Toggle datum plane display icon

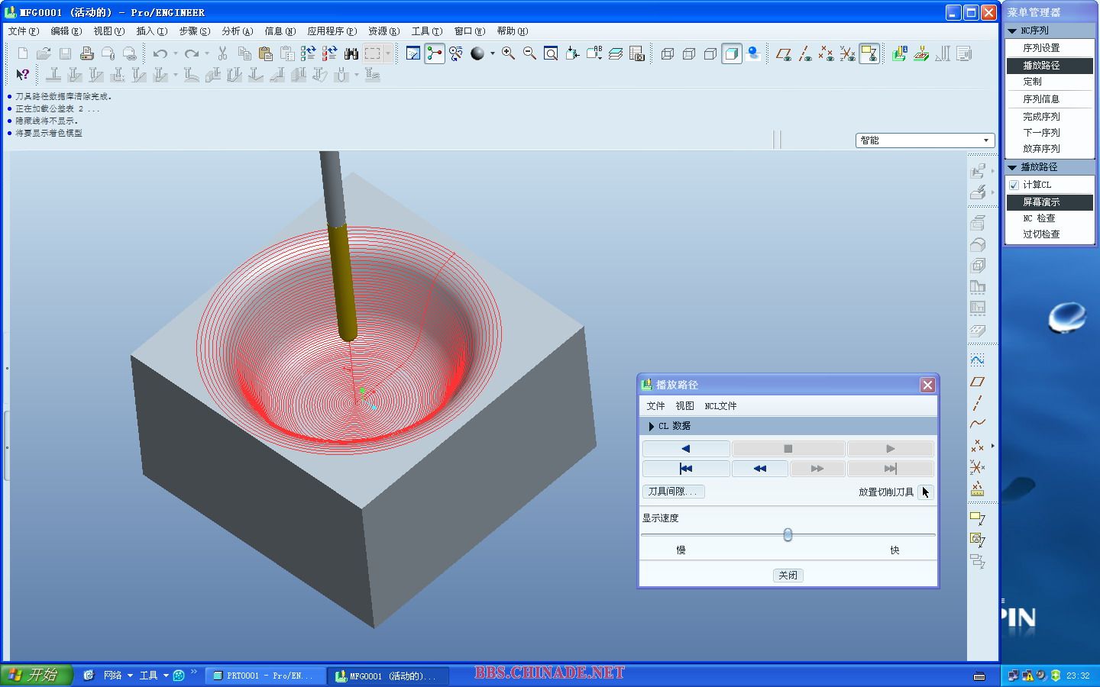click(783, 53)
